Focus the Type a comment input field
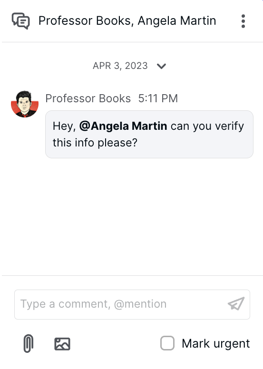 (x=132, y=304)
